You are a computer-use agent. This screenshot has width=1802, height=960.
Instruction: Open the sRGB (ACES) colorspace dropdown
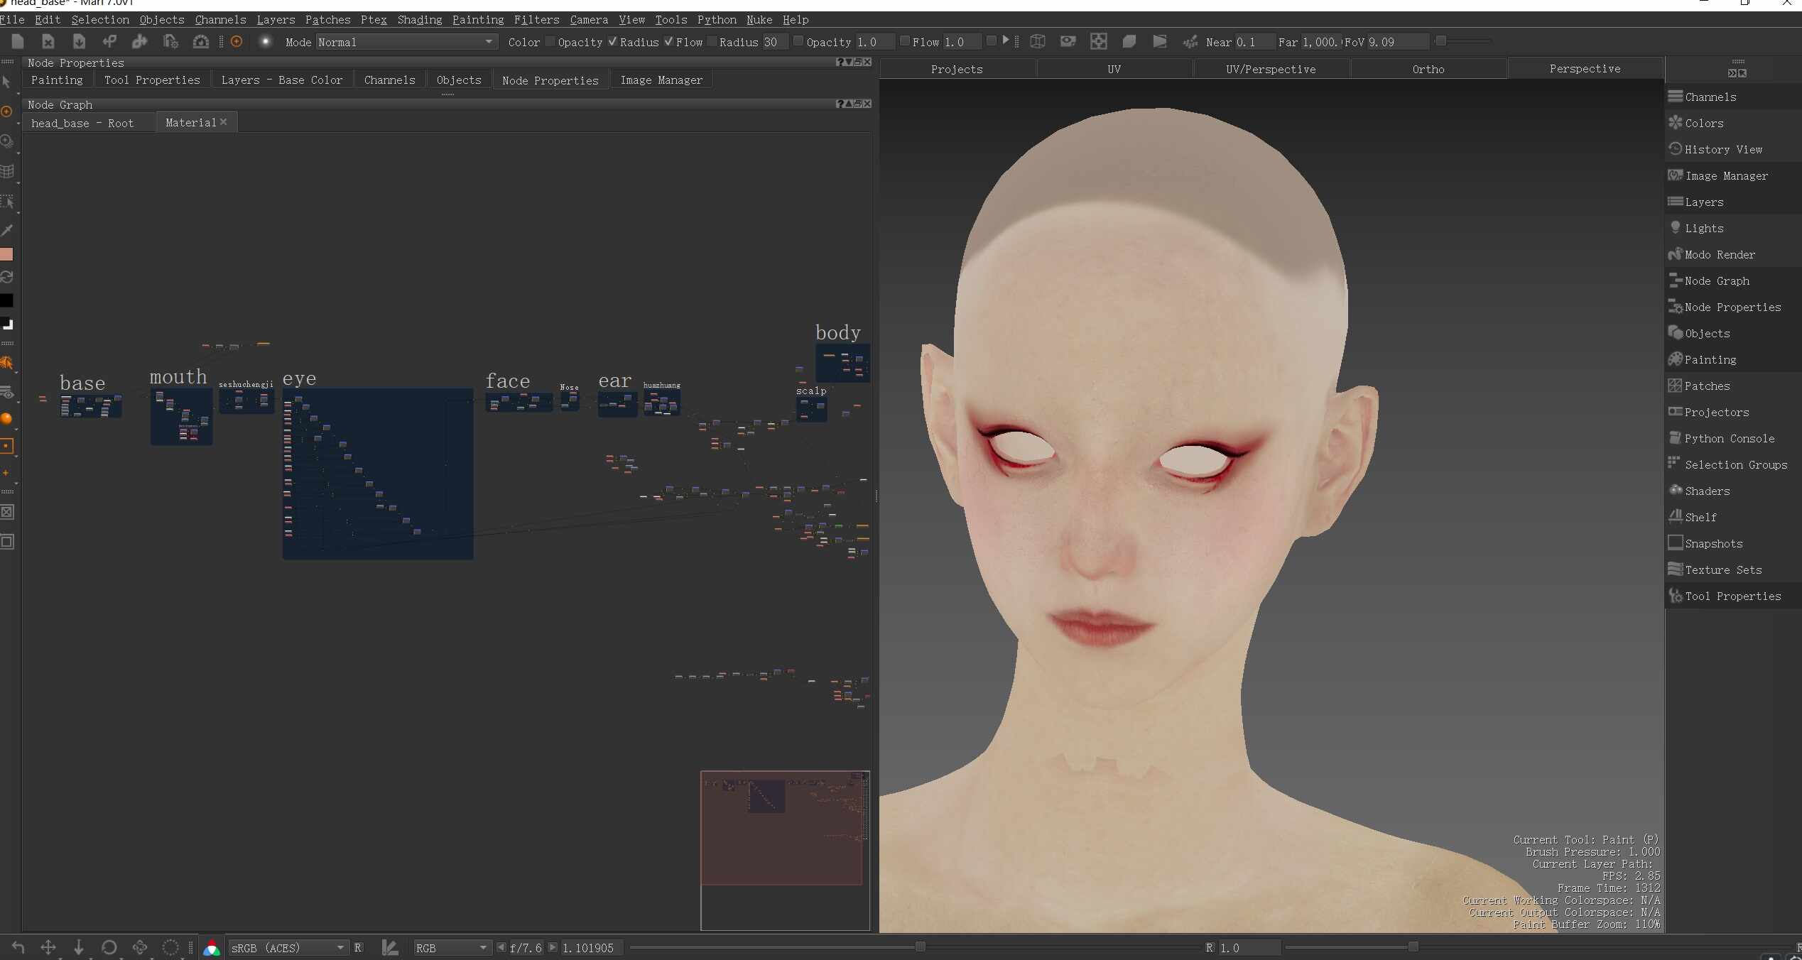[288, 948]
